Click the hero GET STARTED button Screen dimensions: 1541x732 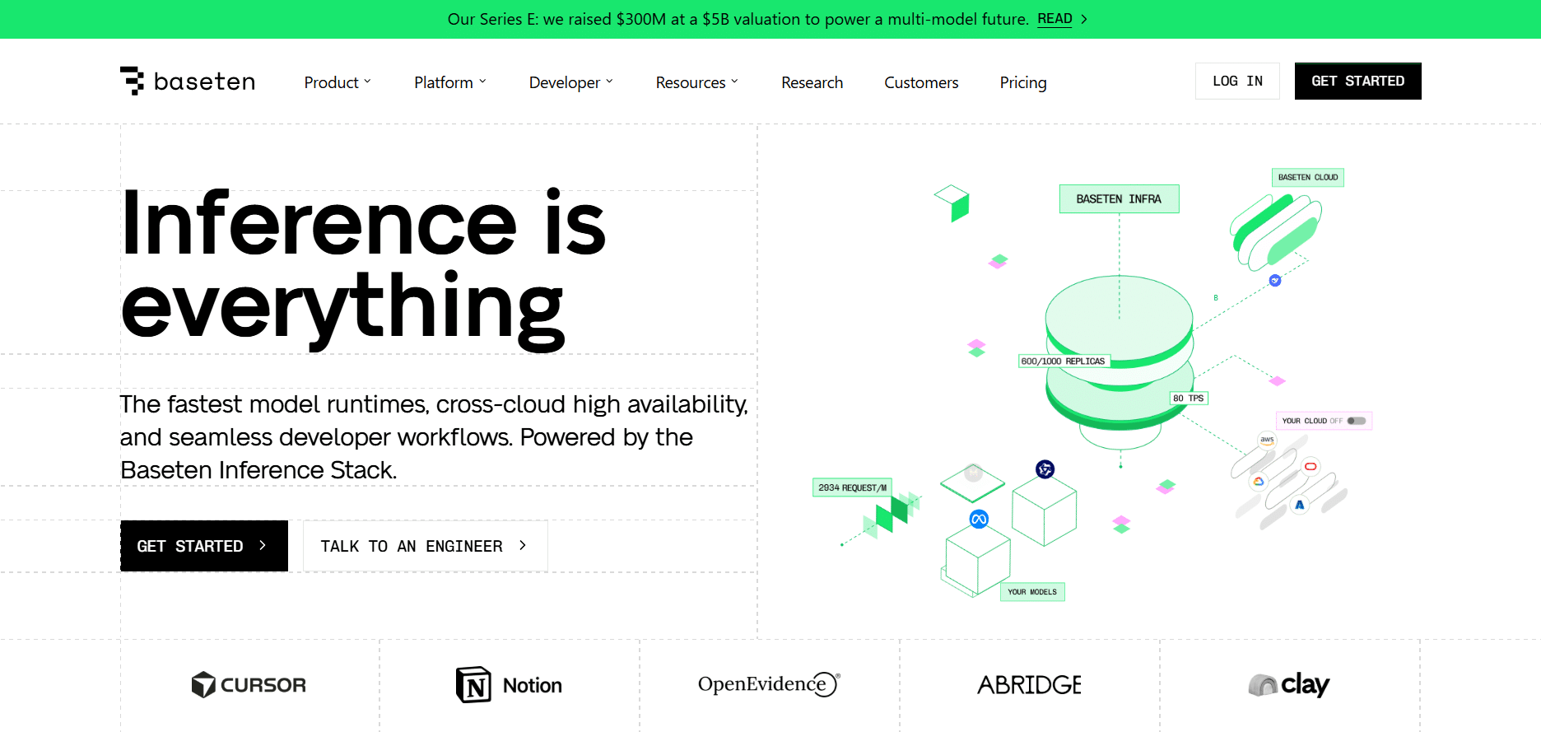click(x=204, y=546)
